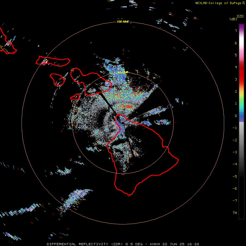Click the -1 value on the legend
Image resolution: width=246 pixels, height=246 pixels.
coord(235,128)
